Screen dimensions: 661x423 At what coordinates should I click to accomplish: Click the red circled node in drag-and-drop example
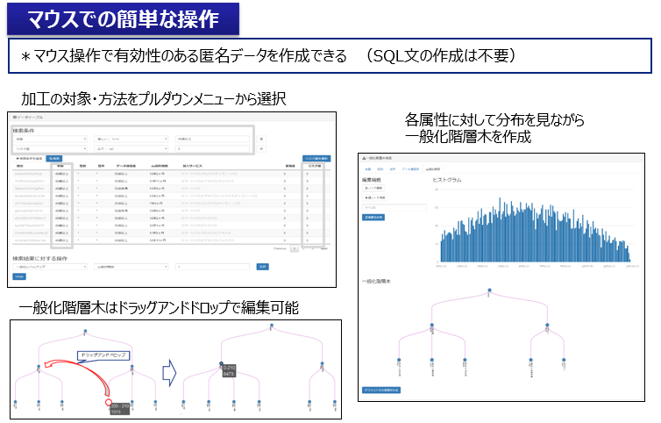point(107,404)
